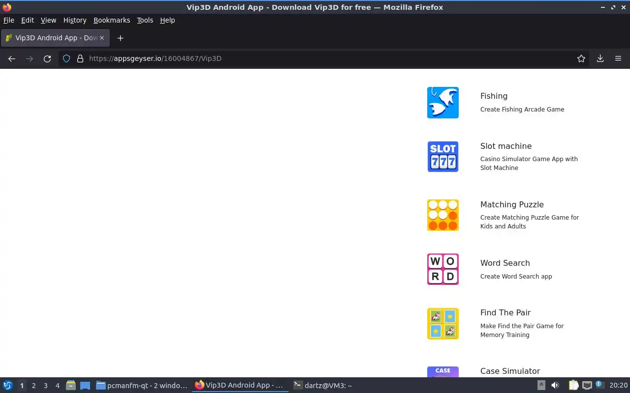
Task: Open the Case Simulator icon
Action: [x=443, y=372]
